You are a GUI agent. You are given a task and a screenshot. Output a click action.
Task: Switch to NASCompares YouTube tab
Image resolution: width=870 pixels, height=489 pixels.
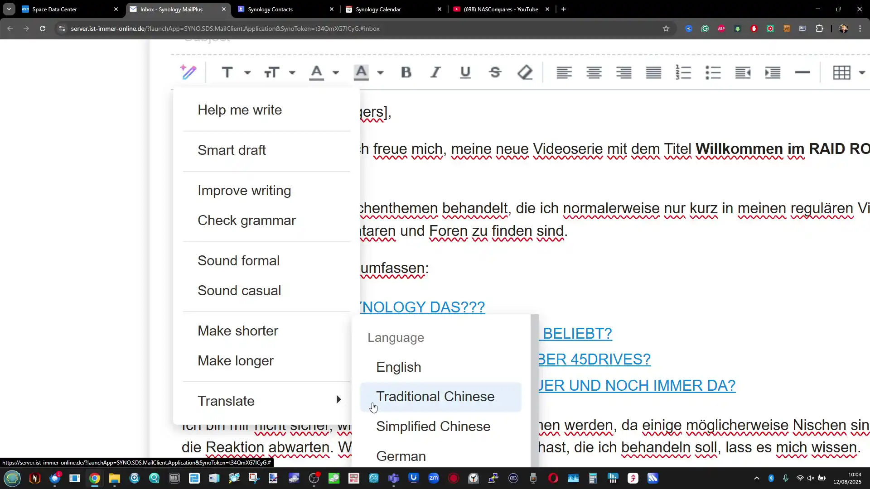click(x=501, y=9)
